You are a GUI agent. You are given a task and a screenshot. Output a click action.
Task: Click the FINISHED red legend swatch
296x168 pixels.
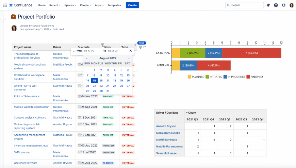point(248,77)
